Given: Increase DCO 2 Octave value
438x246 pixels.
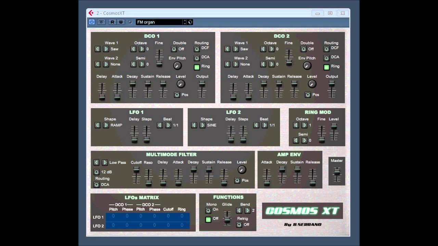Looking at the screenshot, I should [x=271, y=49].
